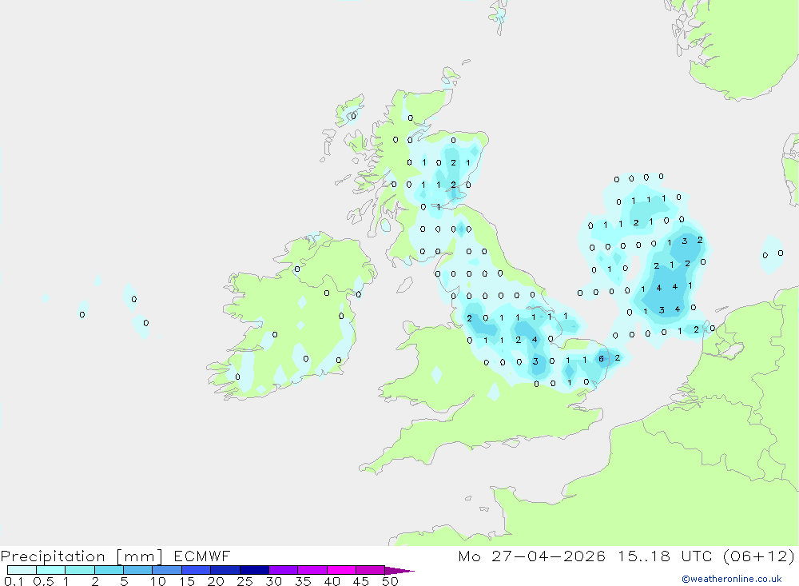The image size is (799, 586).
Task: Click the above-50 arrow tip of the legend
Action: point(399,570)
